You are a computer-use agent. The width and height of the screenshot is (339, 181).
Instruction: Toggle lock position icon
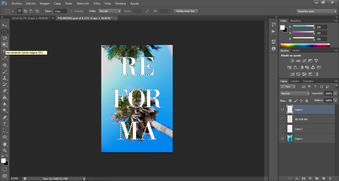pos(301,101)
